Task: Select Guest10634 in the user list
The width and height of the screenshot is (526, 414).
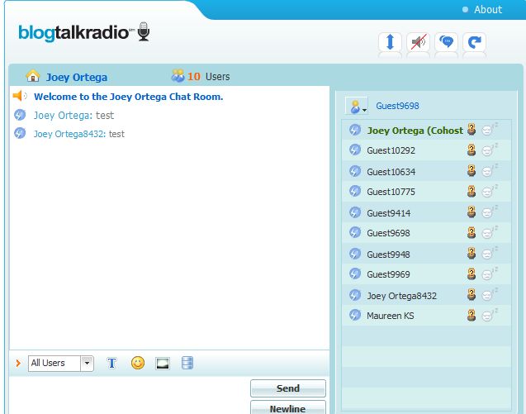Action: click(426, 171)
